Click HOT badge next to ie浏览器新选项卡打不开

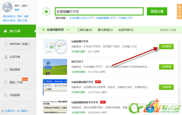[103, 102]
